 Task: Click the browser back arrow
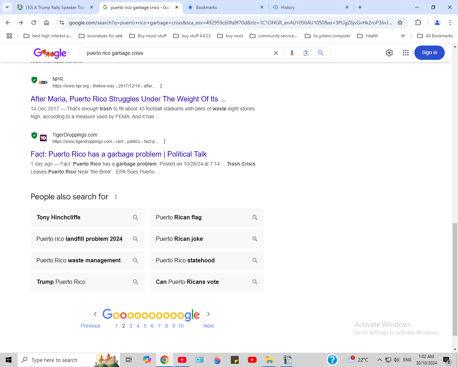click(x=8, y=23)
